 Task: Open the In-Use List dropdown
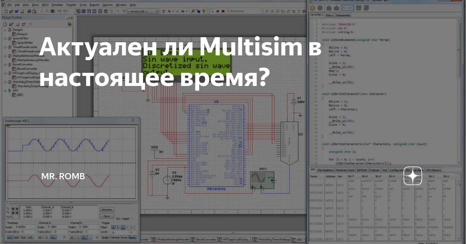click(x=157, y=11)
